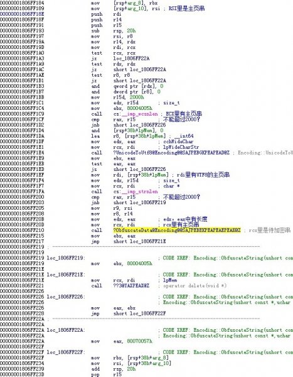The height and width of the screenshot is (377, 293).
Task: Click the "cchWideChar" comment
Action: point(178,141)
